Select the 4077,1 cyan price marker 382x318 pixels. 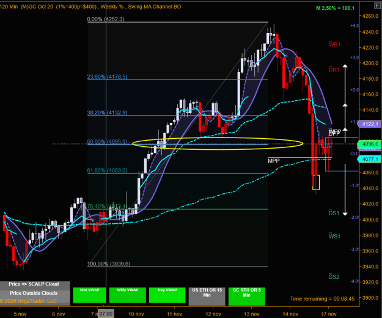[x=370, y=160]
